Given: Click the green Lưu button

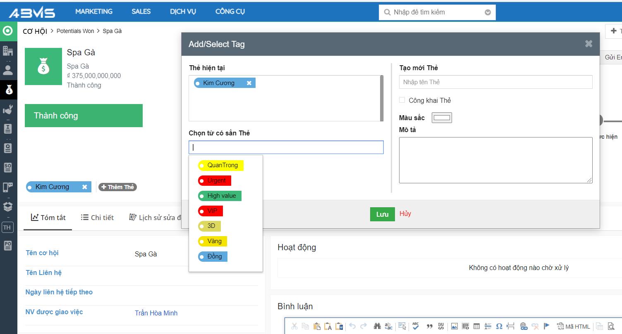Looking at the screenshot, I should tap(382, 214).
